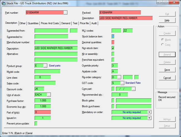Toggle the Kit or assembly checkbox
Screen dimensions: 181x137
pyautogui.click(x=113, y=54)
